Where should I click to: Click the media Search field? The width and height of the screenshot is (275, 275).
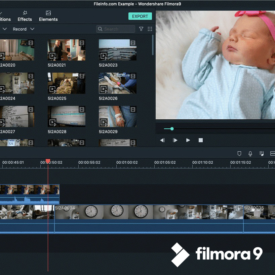click(116, 29)
